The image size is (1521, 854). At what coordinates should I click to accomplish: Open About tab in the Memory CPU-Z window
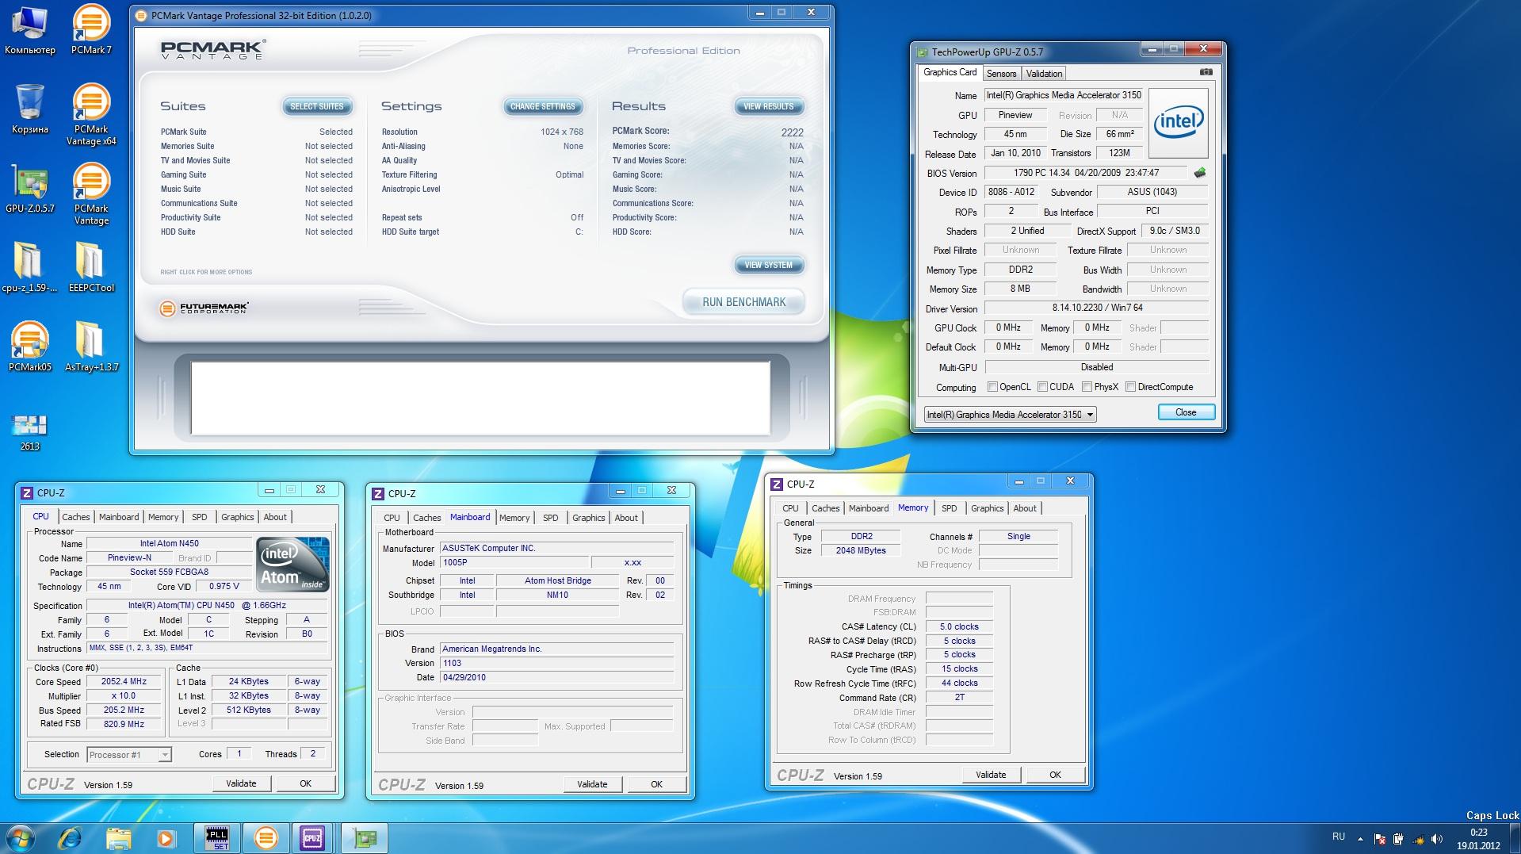click(1025, 508)
